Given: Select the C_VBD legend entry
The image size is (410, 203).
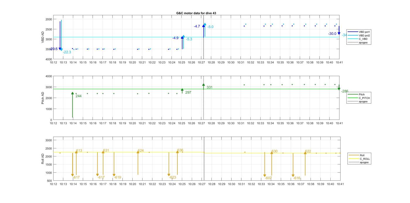Looking at the screenshot, I should (358, 39).
